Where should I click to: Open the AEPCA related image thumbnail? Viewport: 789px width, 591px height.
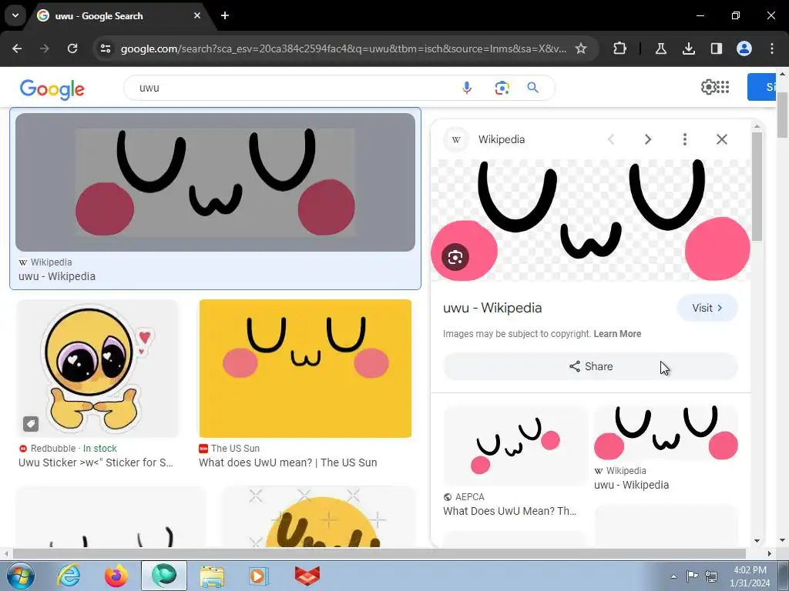515,446
